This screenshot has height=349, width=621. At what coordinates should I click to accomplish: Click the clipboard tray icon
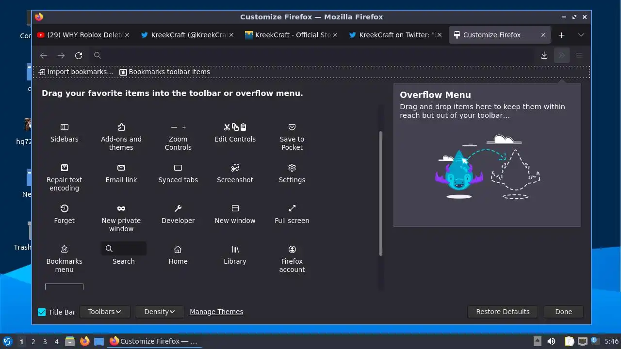(x=569, y=341)
